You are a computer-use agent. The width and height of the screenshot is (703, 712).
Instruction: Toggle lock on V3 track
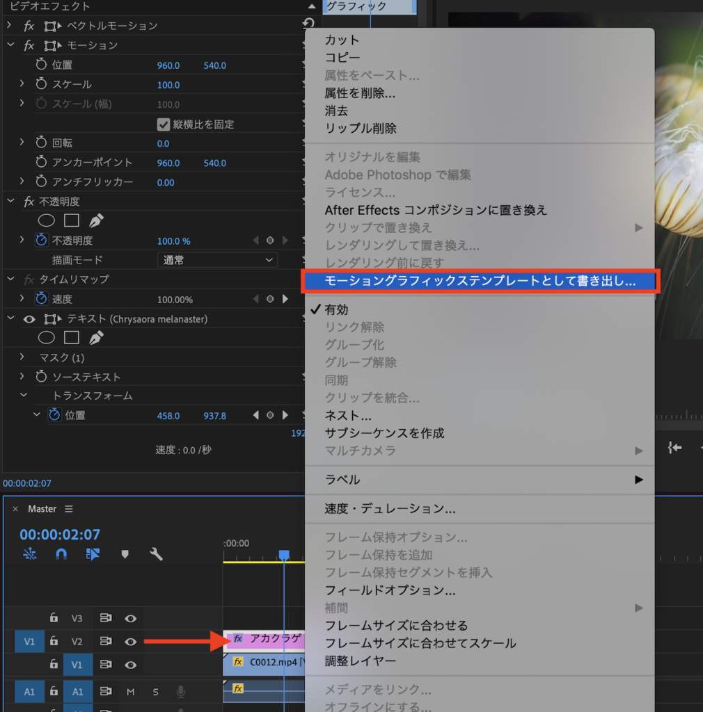pyautogui.click(x=54, y=617)
